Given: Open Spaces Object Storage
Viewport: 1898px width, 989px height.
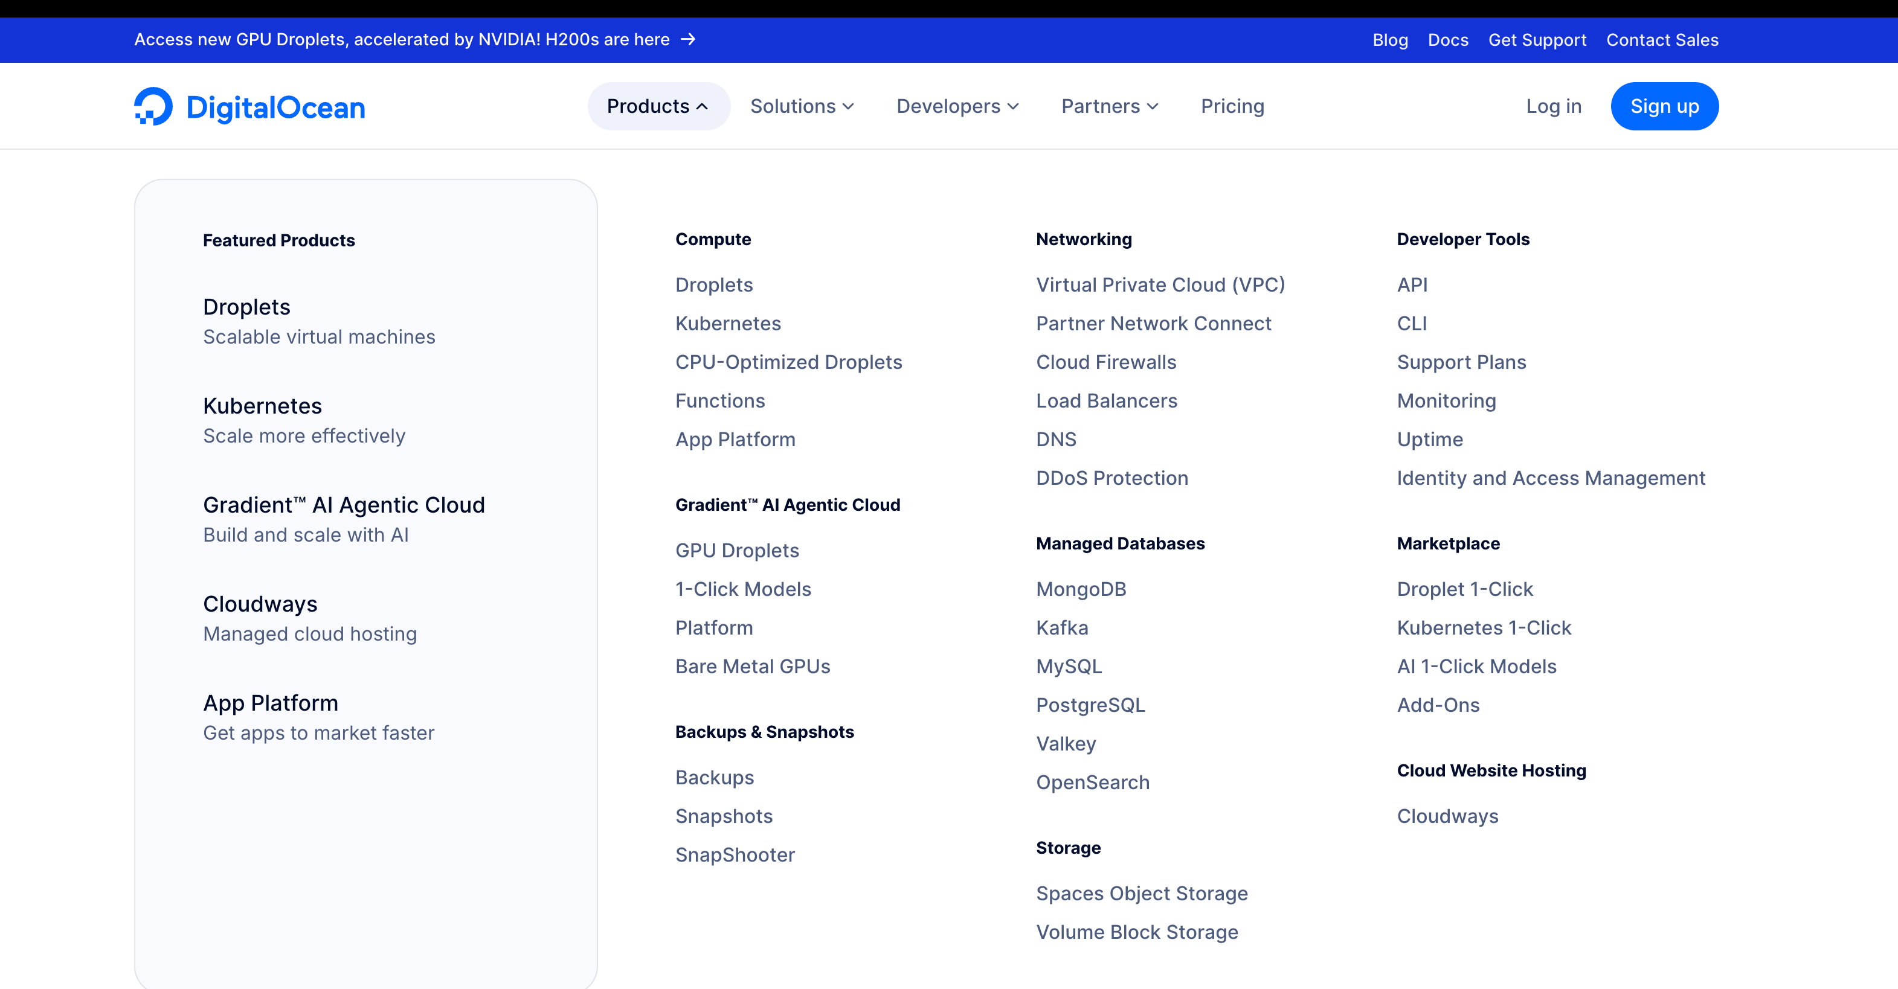Looking at the screenshot, I should (x=1142, y=893).
